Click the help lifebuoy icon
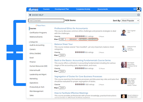Viewport: 143px width, 102px height. coord(138,15)
